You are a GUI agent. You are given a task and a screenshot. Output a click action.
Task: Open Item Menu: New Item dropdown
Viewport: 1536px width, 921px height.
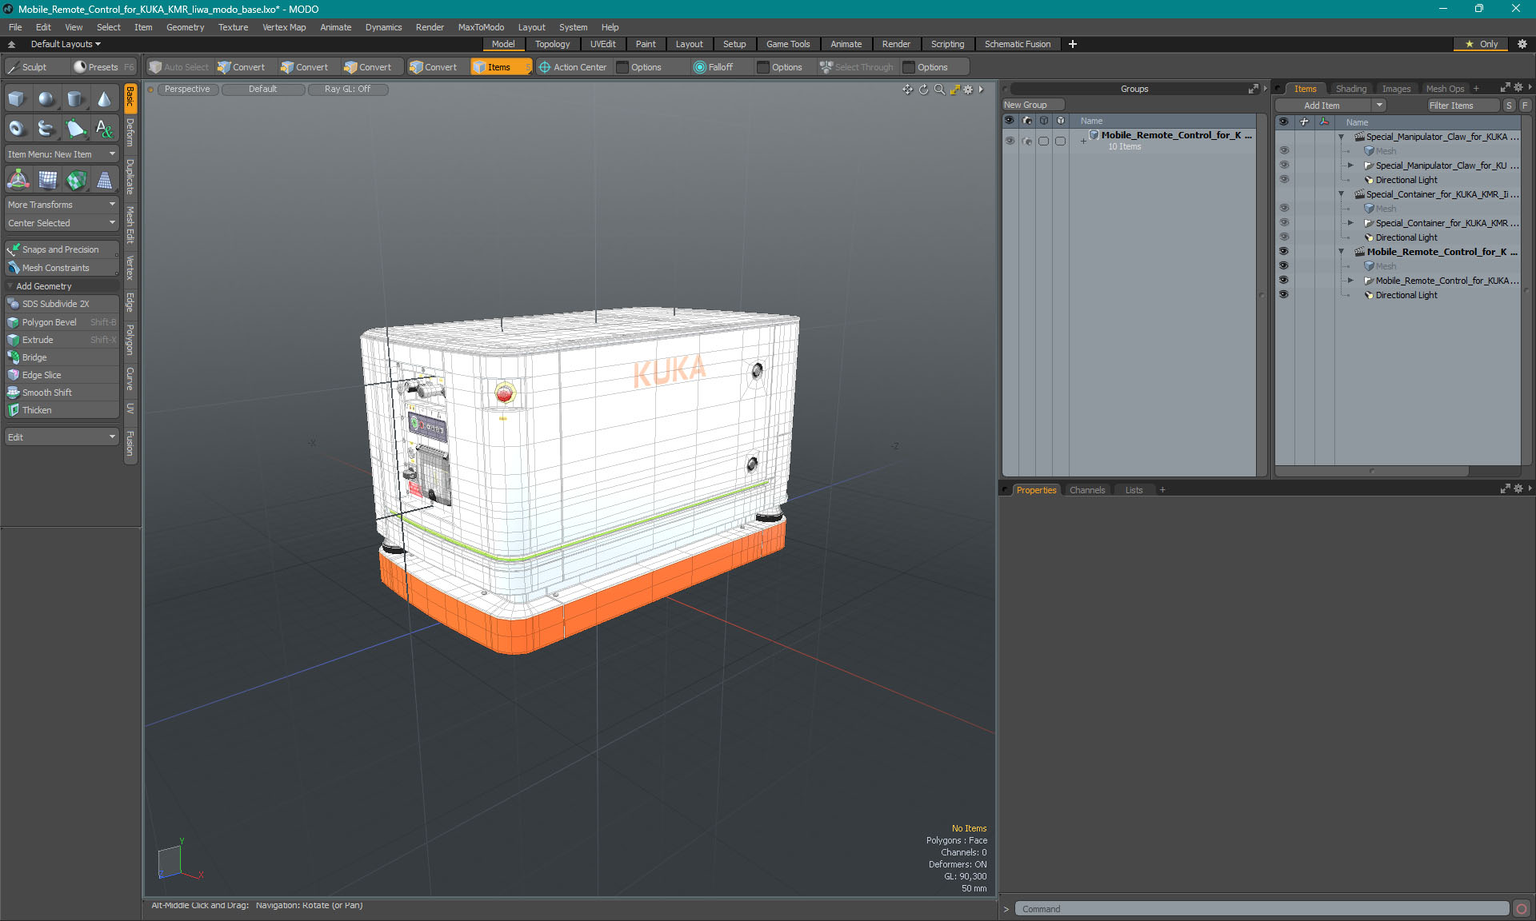62,154
